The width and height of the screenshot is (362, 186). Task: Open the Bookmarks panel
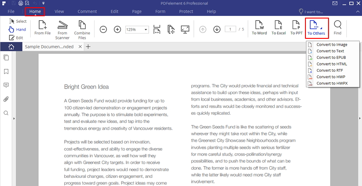pos(6,72)
